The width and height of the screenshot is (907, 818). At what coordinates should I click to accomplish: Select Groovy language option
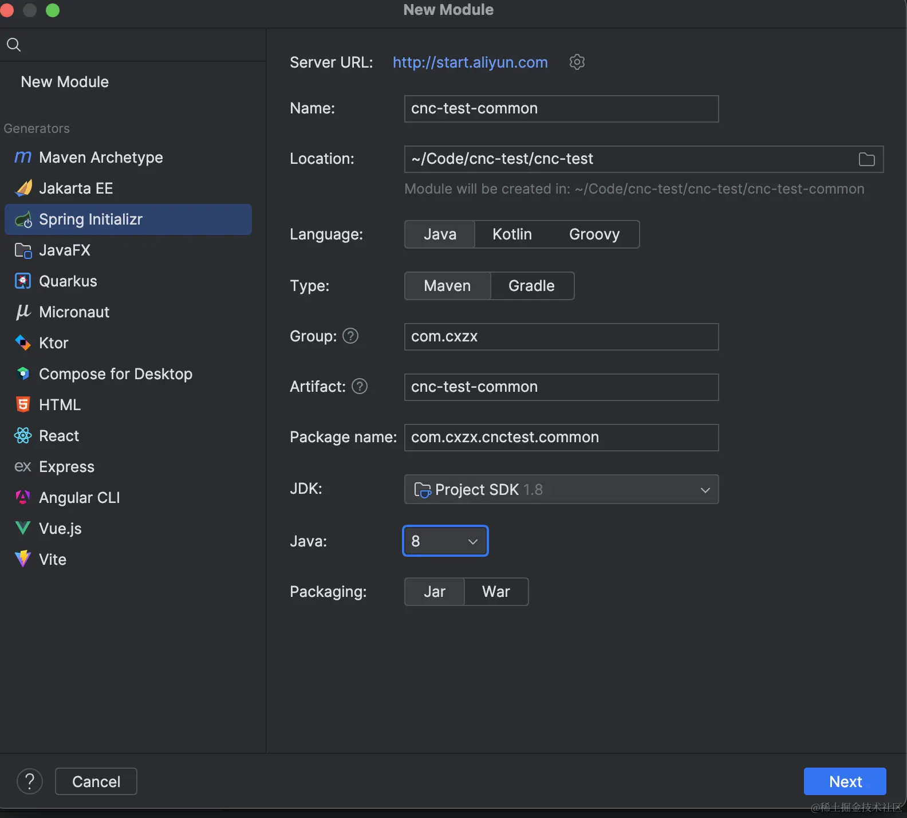[x=594, y=234]
